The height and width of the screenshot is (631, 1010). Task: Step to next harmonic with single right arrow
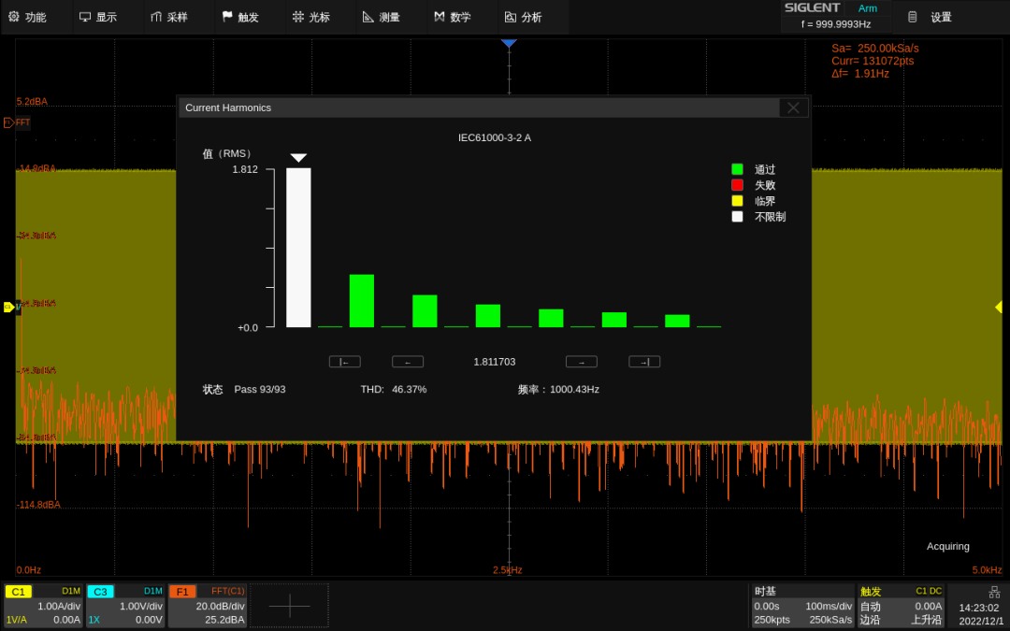(581, 362)
